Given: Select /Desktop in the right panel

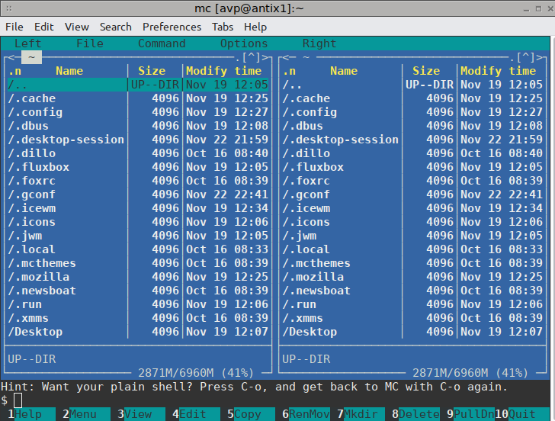Looking at the screenshot, I should point(412,332).
